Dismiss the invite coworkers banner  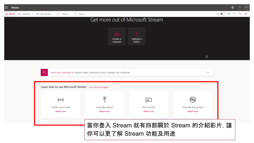[x=208, y=73]
